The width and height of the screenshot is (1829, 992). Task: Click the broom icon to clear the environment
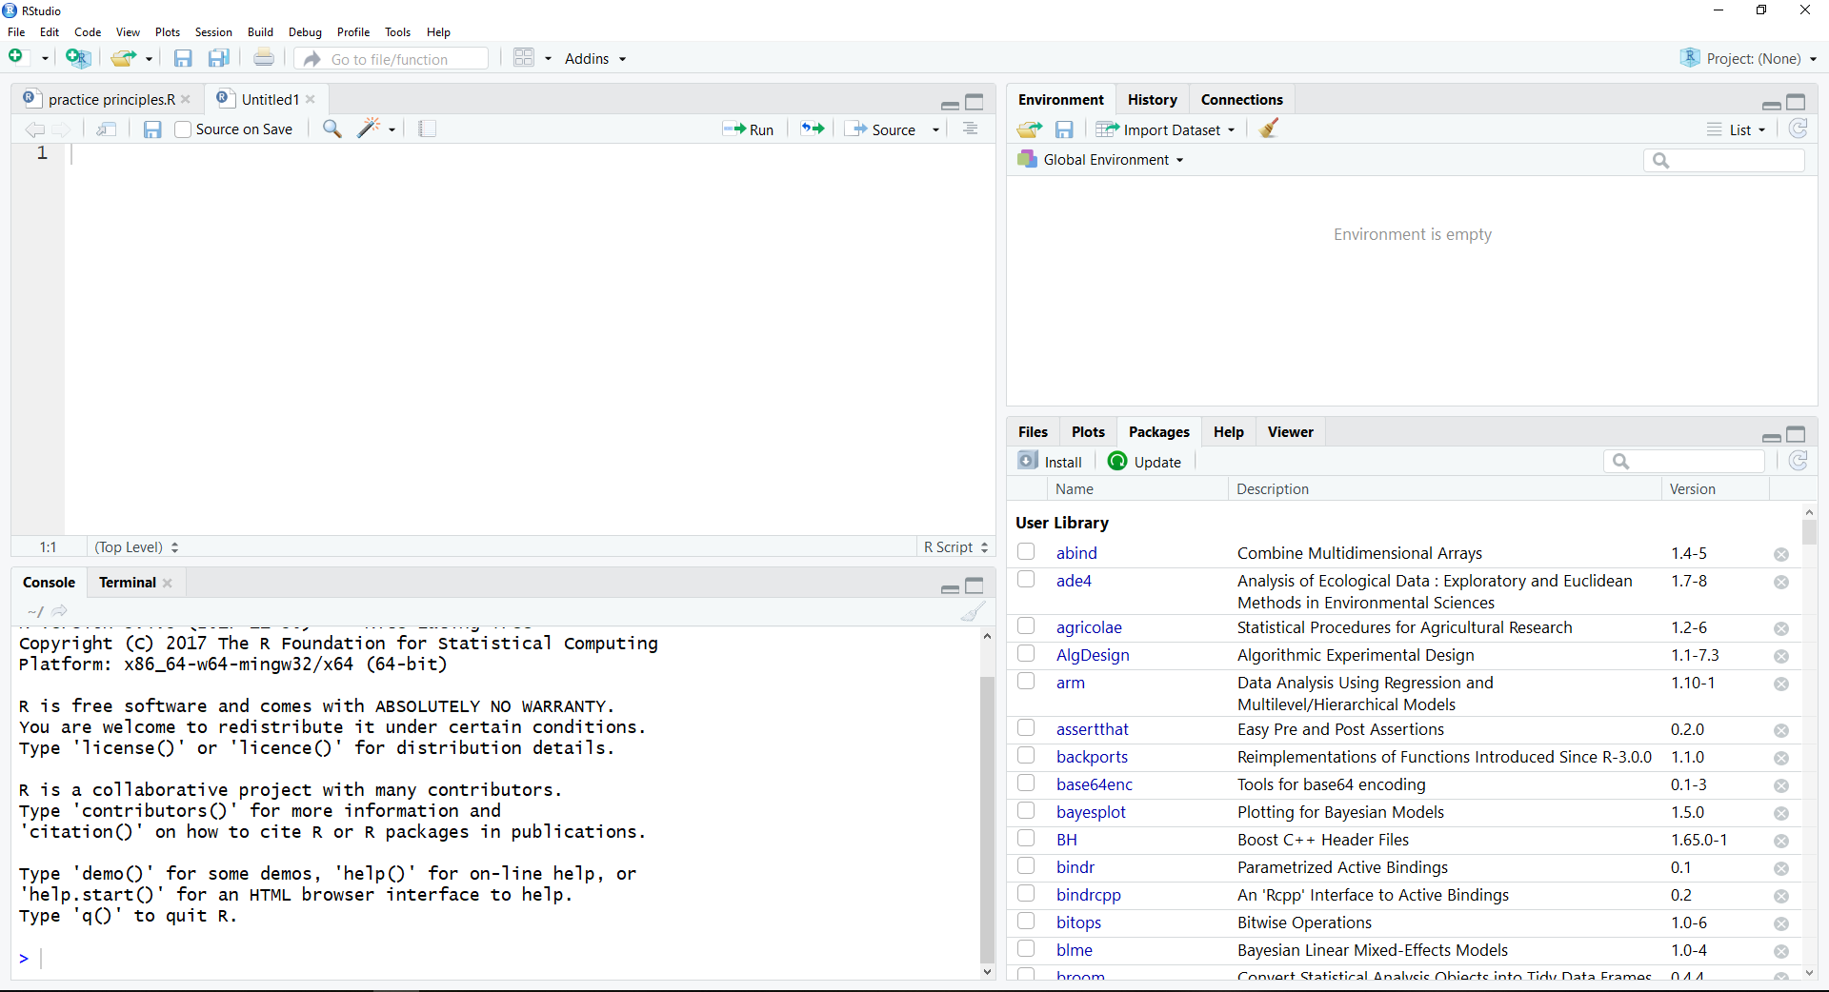click(x=1268, y=129)
